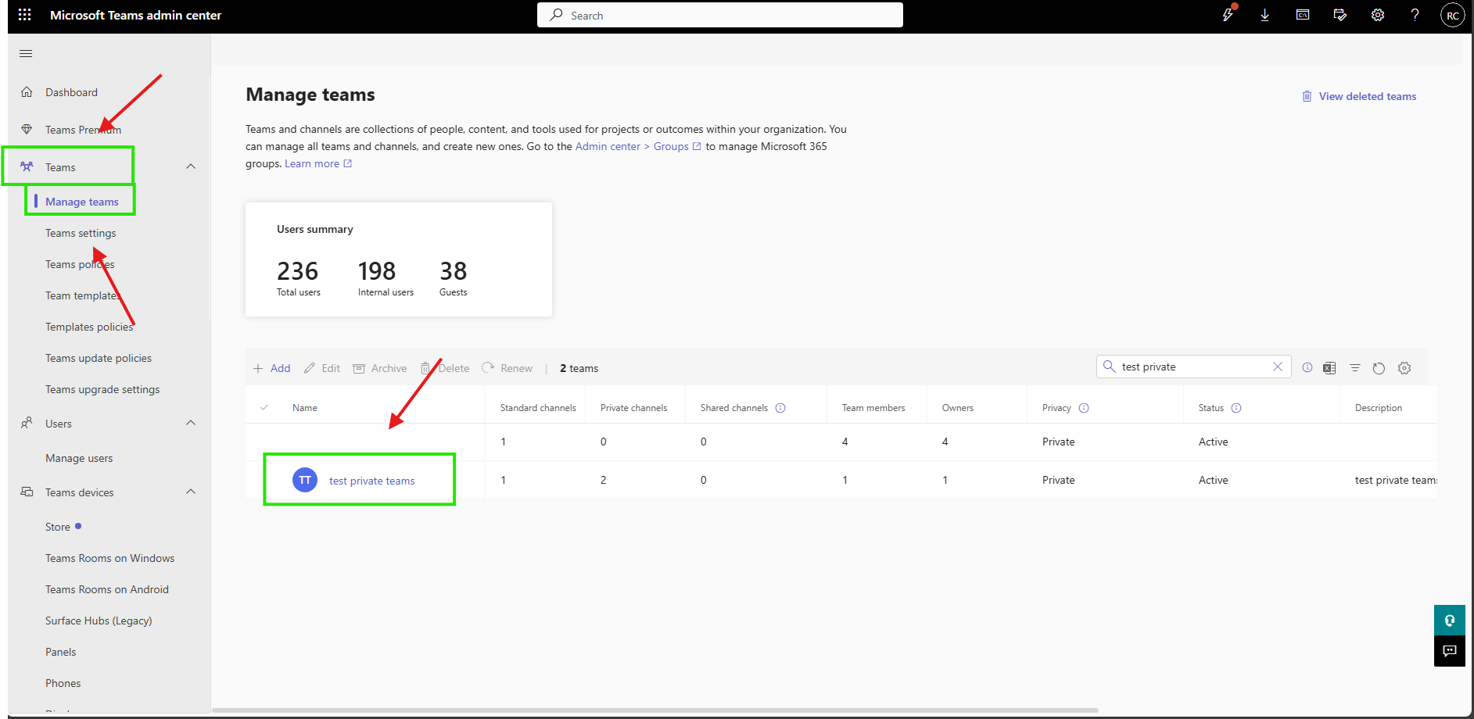Click the Renew toolbar button
The width and height of the screenshot is (1474, 719).
click(507, 368)
